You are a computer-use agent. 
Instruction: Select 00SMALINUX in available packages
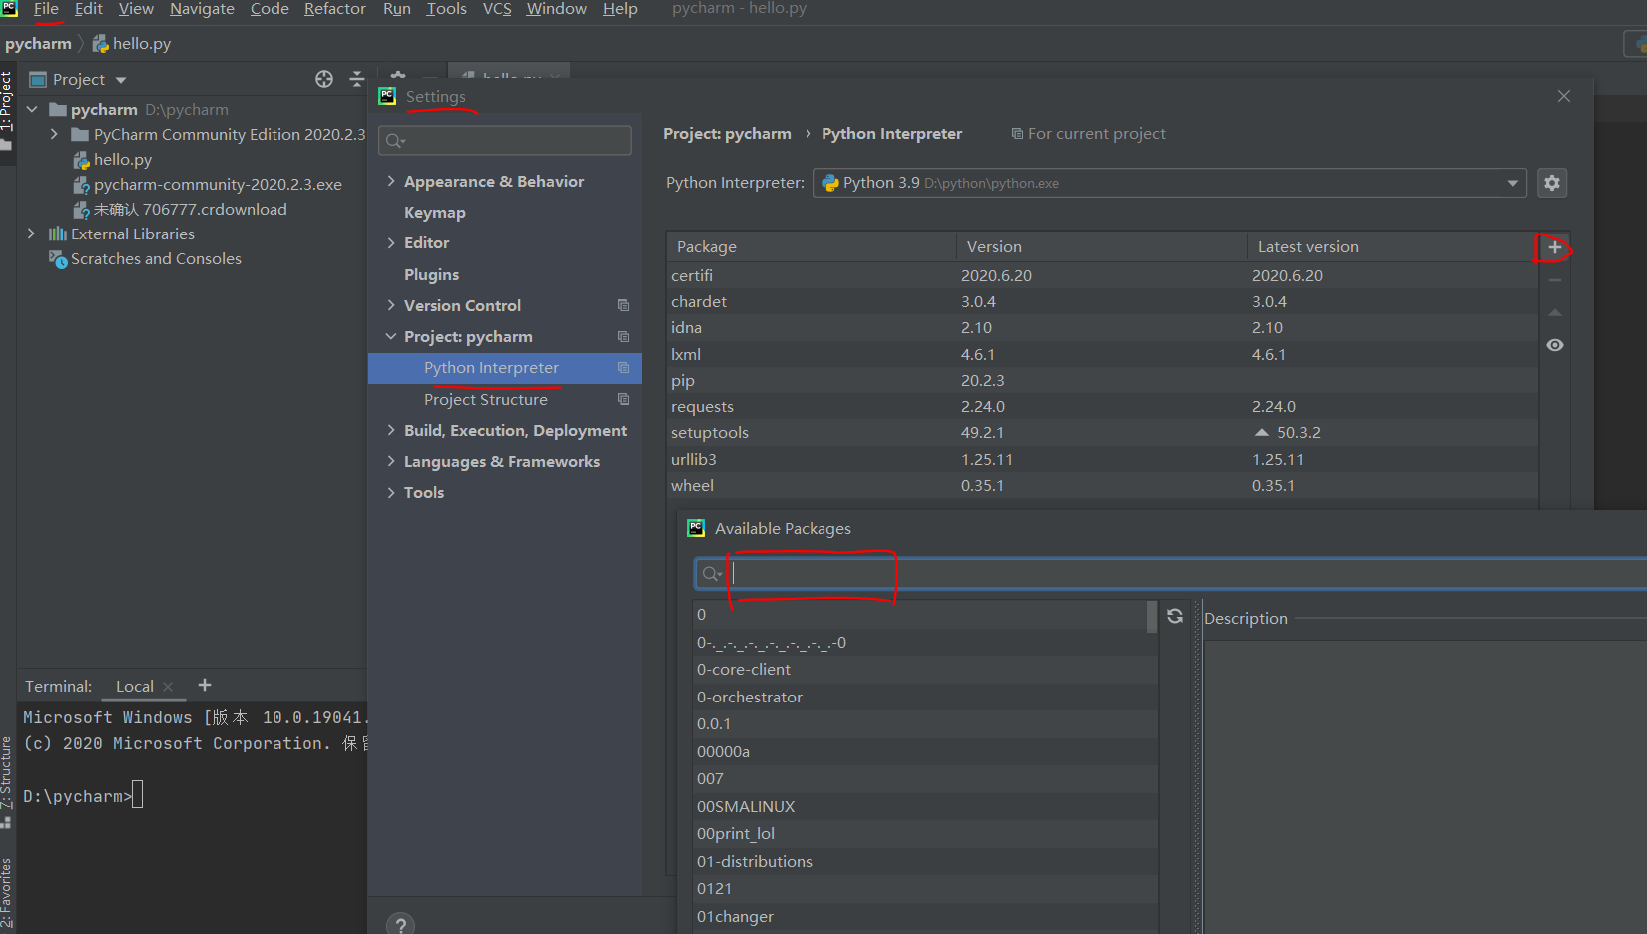924,806
